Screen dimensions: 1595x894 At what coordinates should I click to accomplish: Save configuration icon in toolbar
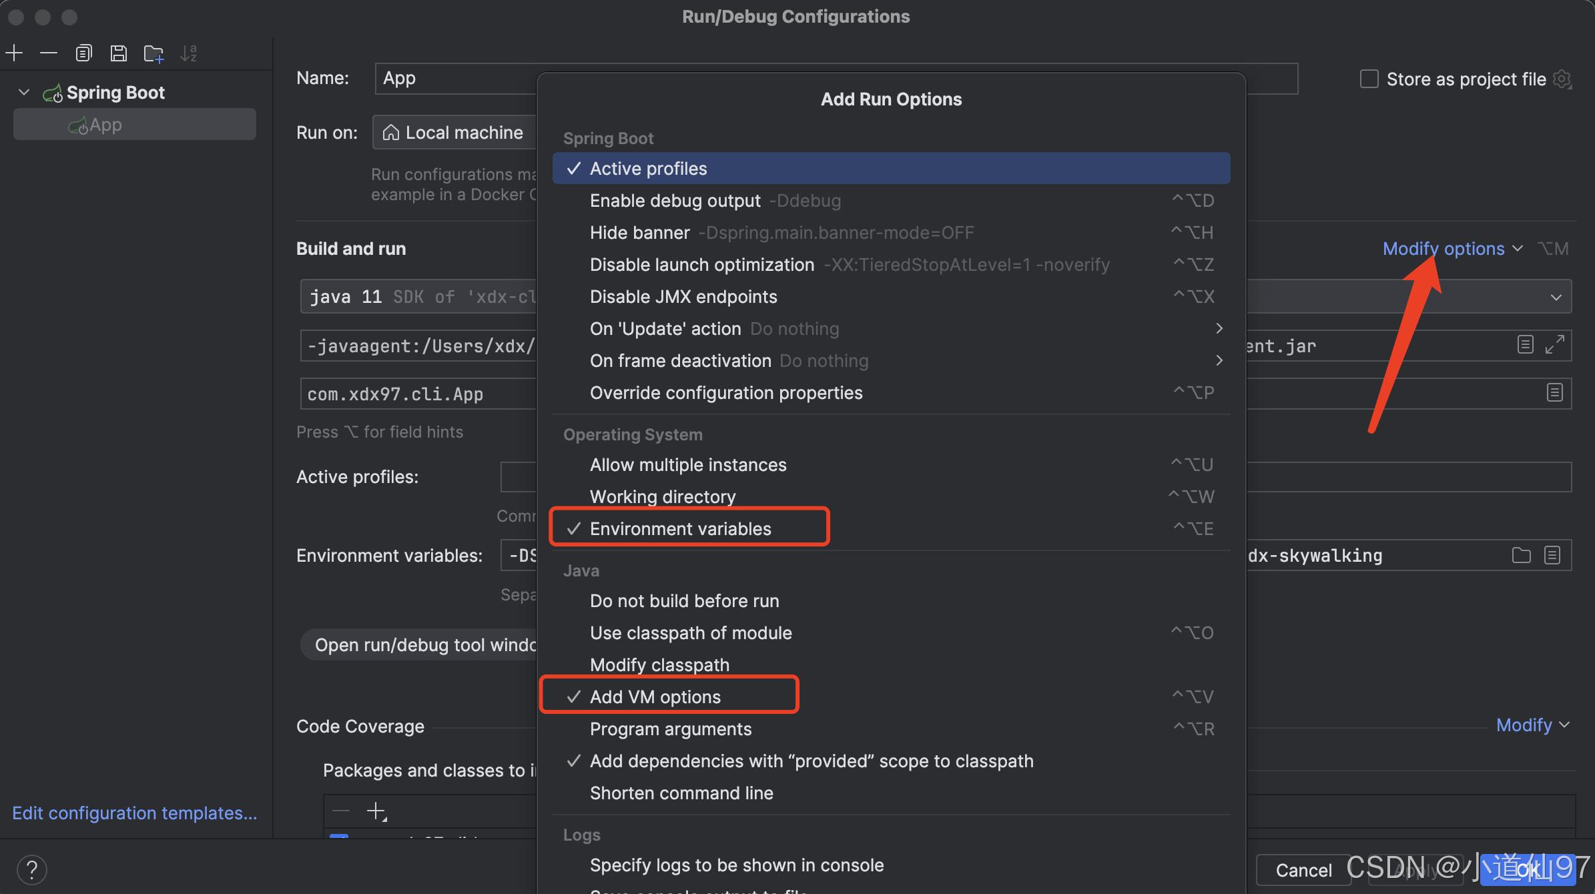click(119, 53)
